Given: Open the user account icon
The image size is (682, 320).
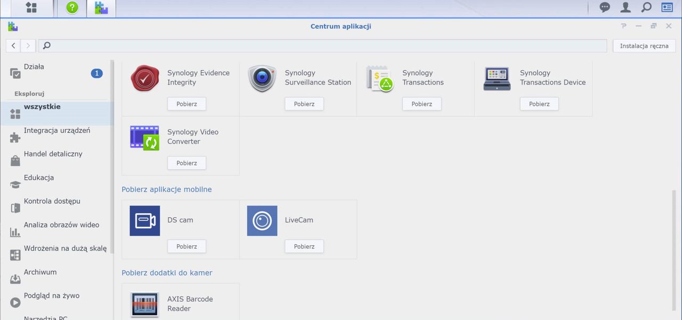Looking at the screenshot, I should click(626, 7).
